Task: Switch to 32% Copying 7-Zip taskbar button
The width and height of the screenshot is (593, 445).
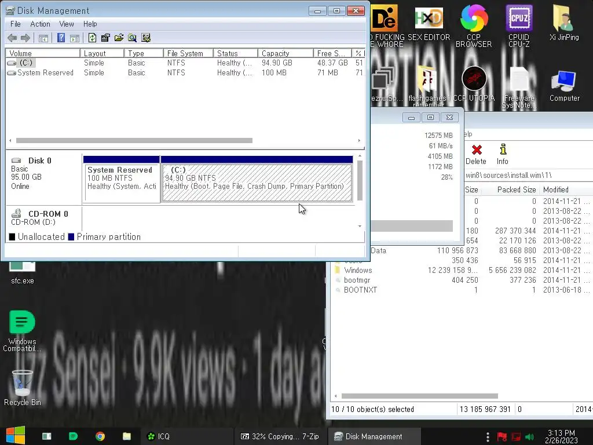Action: coord(280,436)
